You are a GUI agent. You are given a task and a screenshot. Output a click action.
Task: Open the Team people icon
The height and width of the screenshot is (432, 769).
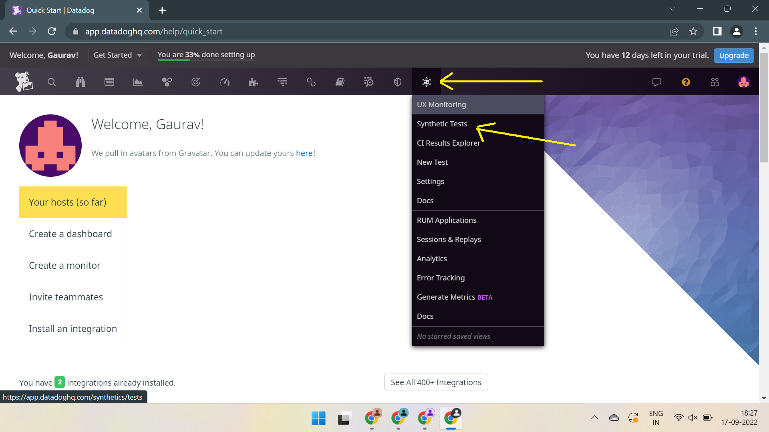(715, 82)
